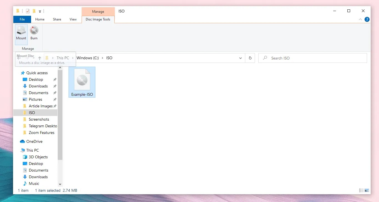The image size is (379, 202).
Task: Open the File menu
Action: click(x=22, y=19)
